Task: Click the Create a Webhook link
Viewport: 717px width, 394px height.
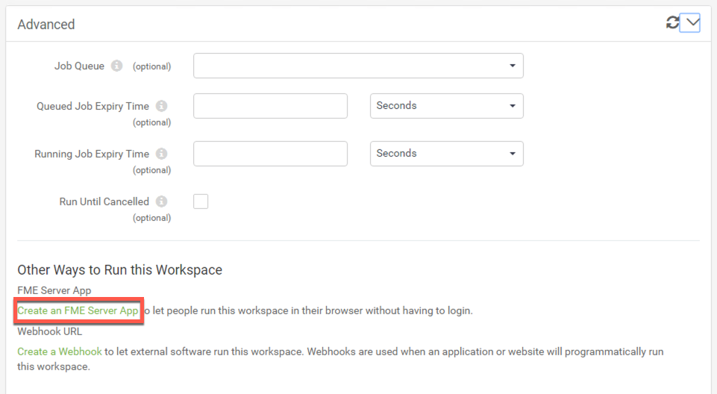Action: [x=60, y=351]
